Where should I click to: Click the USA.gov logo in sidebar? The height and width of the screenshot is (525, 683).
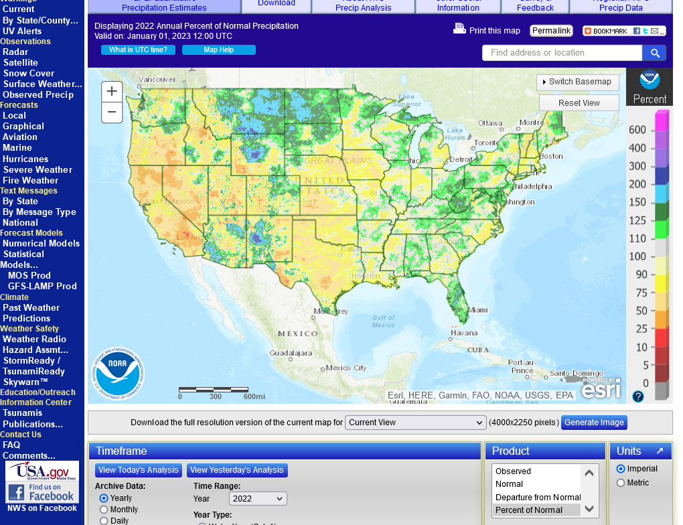coord(42,471)
